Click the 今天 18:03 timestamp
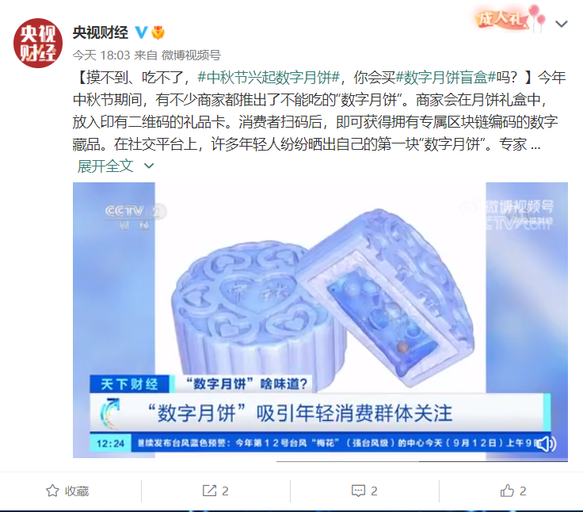 (x=101, y=55)
